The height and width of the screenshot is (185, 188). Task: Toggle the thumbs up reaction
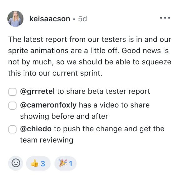pyautogui.click(x=38, y=163)
